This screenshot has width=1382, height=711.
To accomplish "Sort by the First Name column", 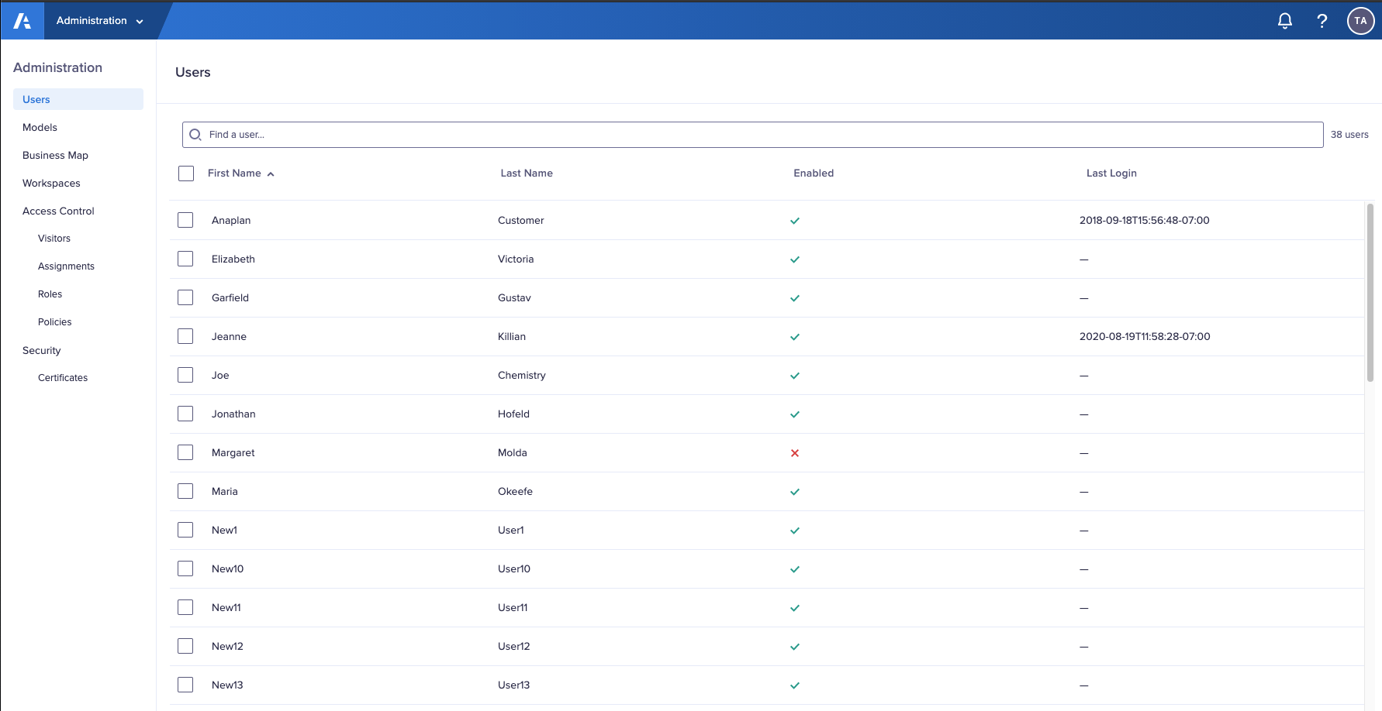I will coord(234,173).
